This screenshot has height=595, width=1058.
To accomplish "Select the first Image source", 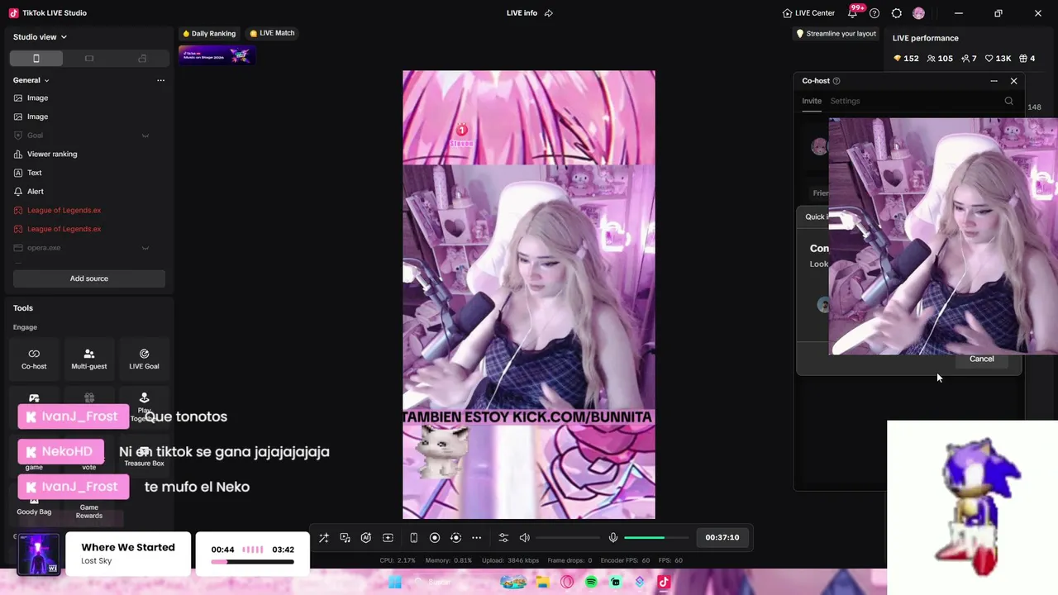I will 89,98.
